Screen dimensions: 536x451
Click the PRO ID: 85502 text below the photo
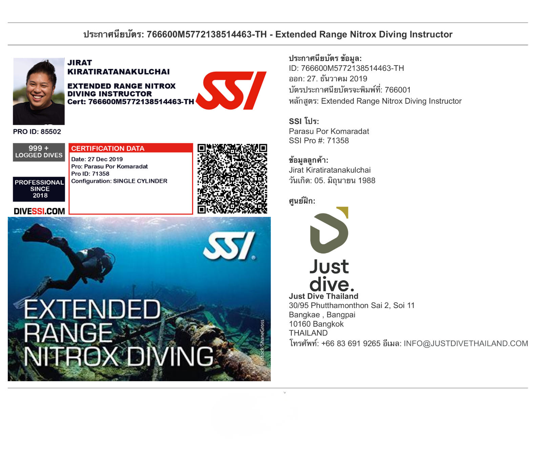37,132
